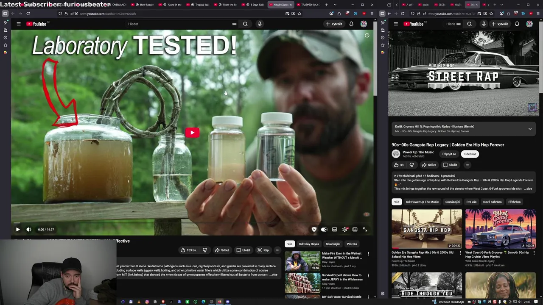Click the search magnifier in right window
The height and width of the screenshot is (305, 543).
pyautogui.click(x=469, y=24)
